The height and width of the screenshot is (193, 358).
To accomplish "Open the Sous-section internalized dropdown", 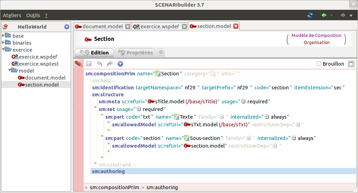I will coord(294,138).
